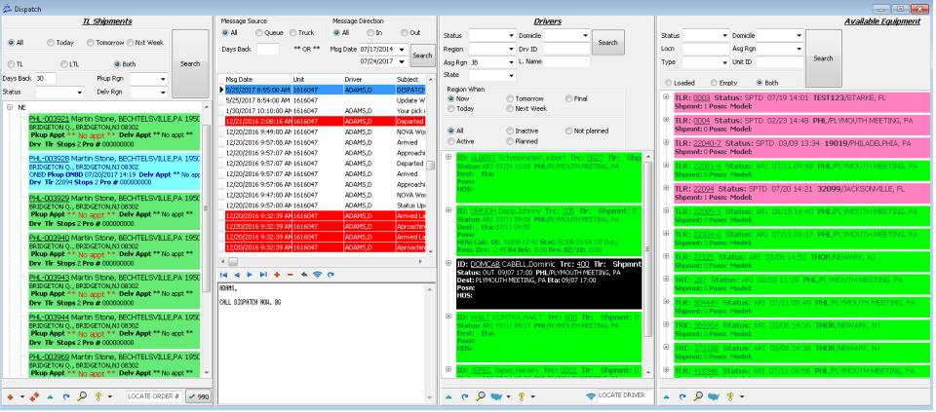Image resolution: width=936 pixels, height=412 pixels.
Task: Click Search button in message filter
Action: tap(422, 56)
